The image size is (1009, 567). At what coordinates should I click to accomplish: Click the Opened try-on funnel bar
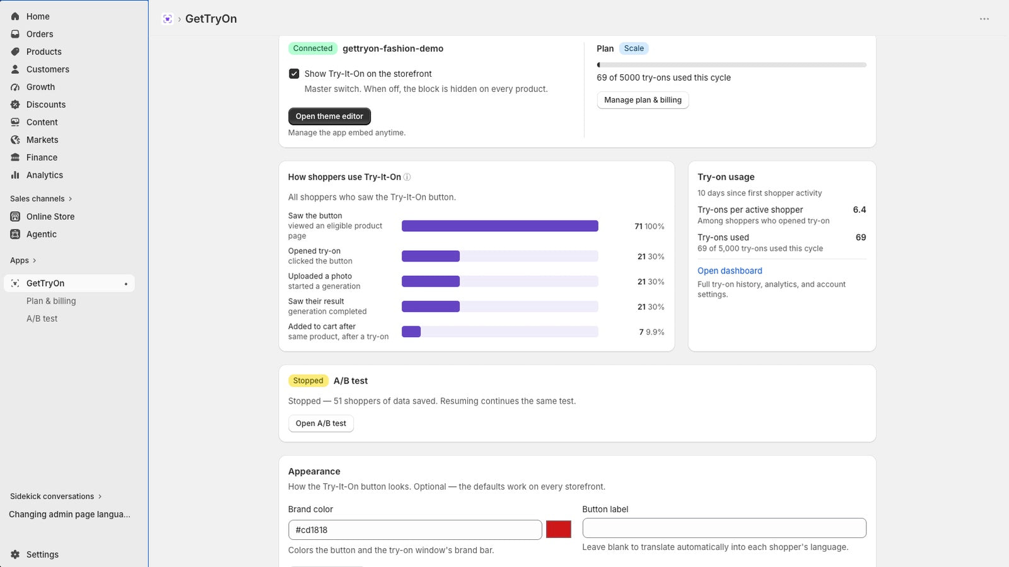pos(500,256)
